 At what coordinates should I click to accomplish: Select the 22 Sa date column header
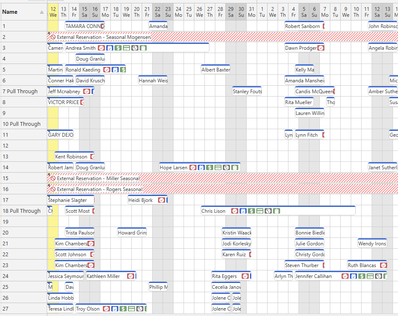point(158,12)
